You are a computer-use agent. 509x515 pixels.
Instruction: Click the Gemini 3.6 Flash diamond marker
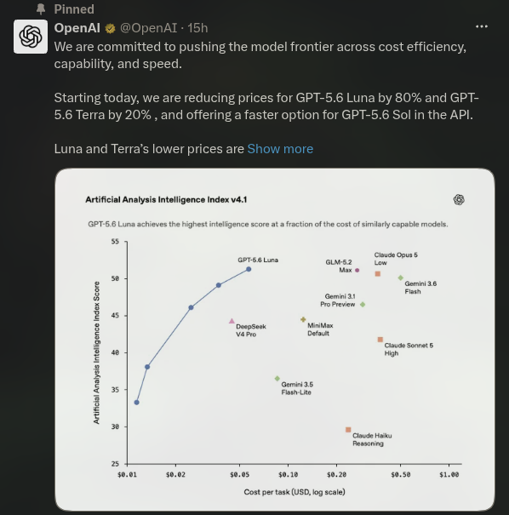tap(401, 278)
